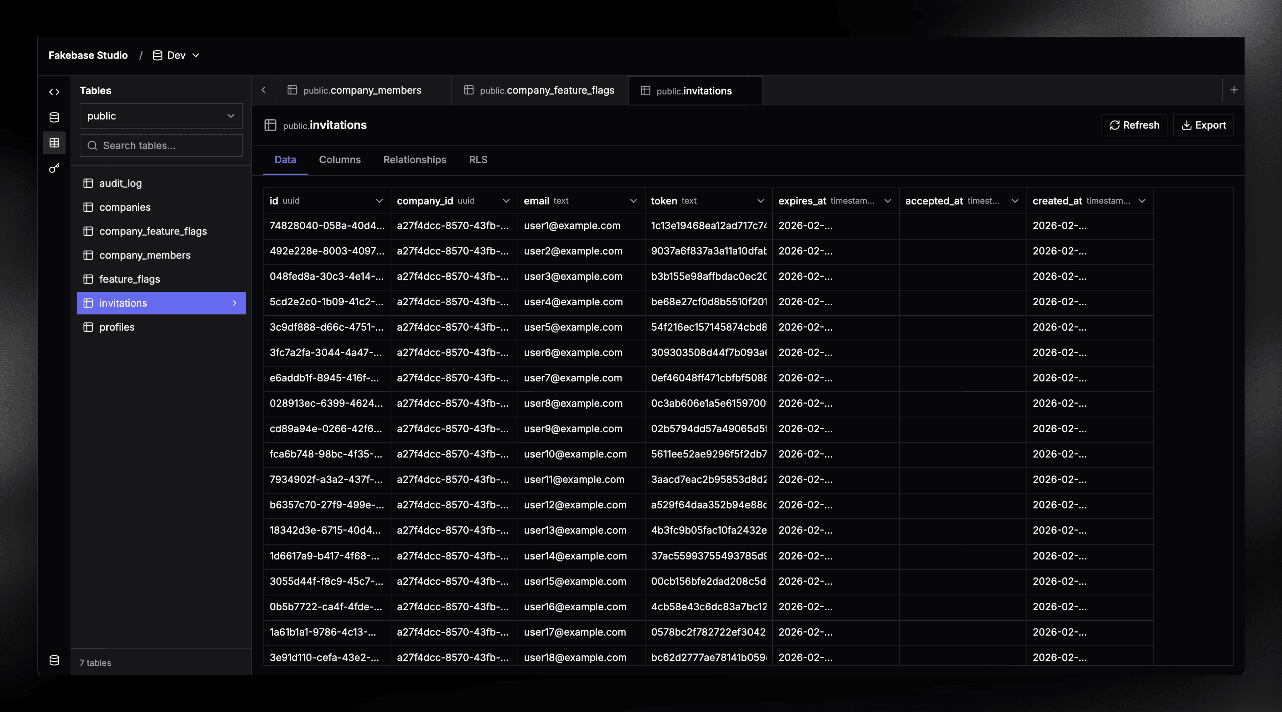The height and width of the screenshot is (712, 1282).
Task: Click the Refresh button
Action: [x=1134, y=125]
